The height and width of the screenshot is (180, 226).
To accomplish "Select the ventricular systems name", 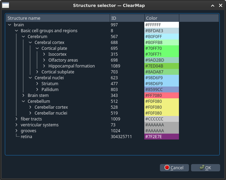I will coord(40,125).
